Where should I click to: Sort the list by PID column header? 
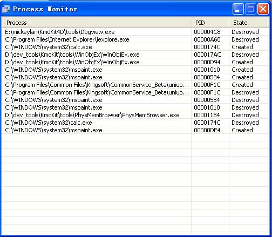point(209,23)
